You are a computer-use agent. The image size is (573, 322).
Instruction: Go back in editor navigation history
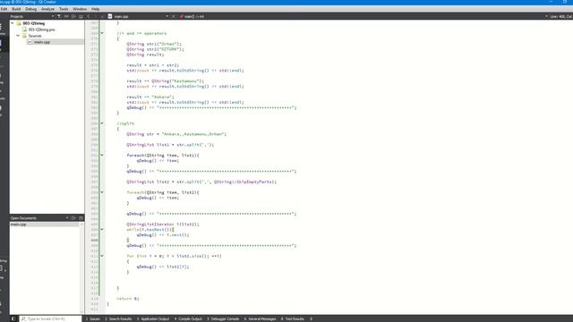[89, 16]
